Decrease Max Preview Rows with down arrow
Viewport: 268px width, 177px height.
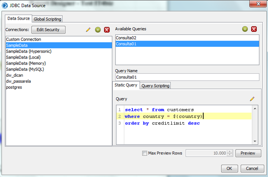pyautogui.click(x=230, y=155)
